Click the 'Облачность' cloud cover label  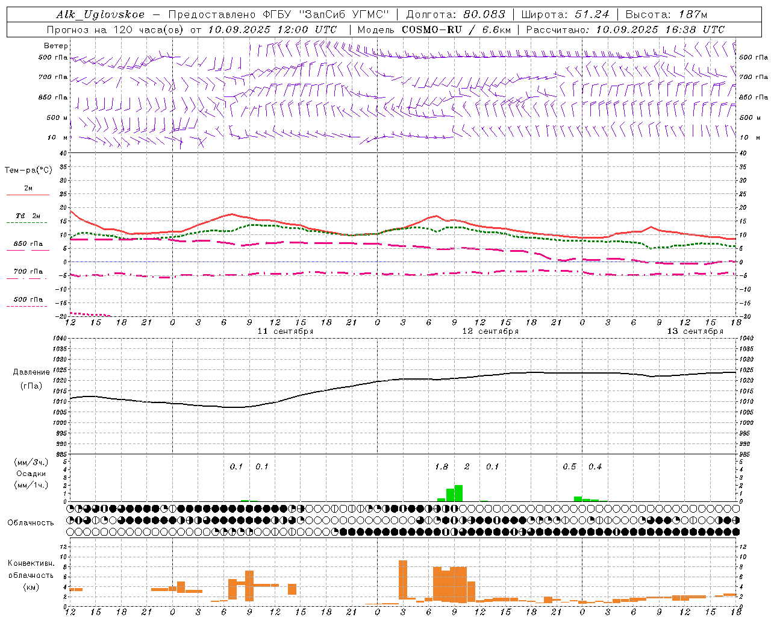pos(31,523)
